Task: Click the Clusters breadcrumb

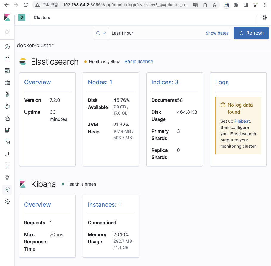Action: (x=42, y=18)
